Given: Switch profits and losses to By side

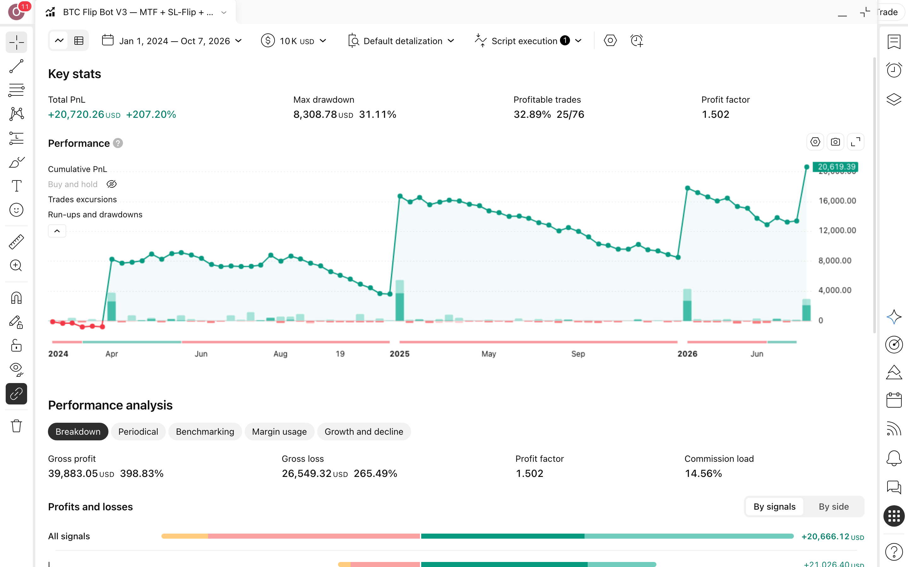Looking at the screenshot, I should (x=833, y=507).
